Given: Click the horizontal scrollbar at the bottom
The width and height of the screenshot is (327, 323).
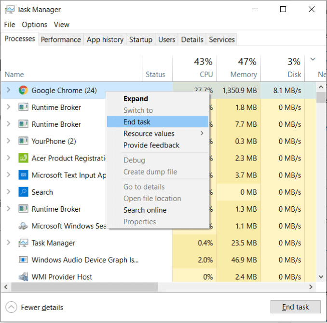Looking at the screenshot, I should pos(84,287).
